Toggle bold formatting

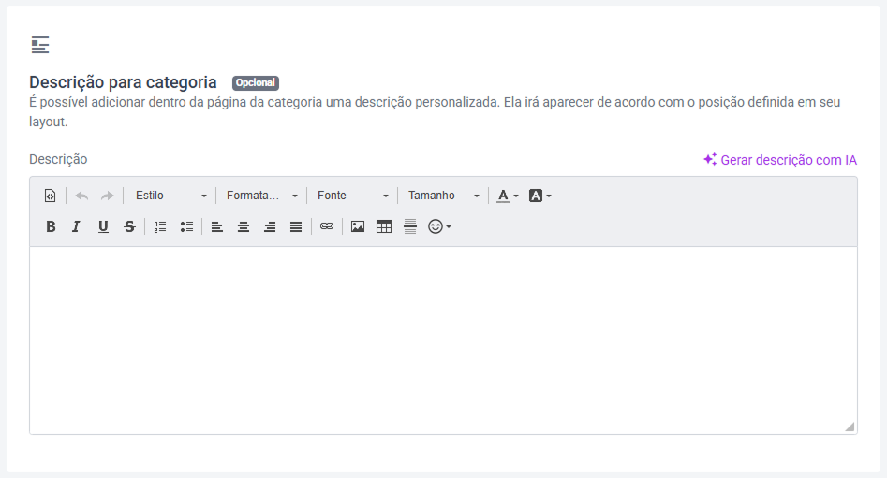pos(51,226)
